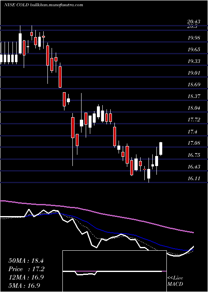Click the 12MA : 16.9 readout
The height and width of the screenshot is (292, 208).
tap(26, 277)
